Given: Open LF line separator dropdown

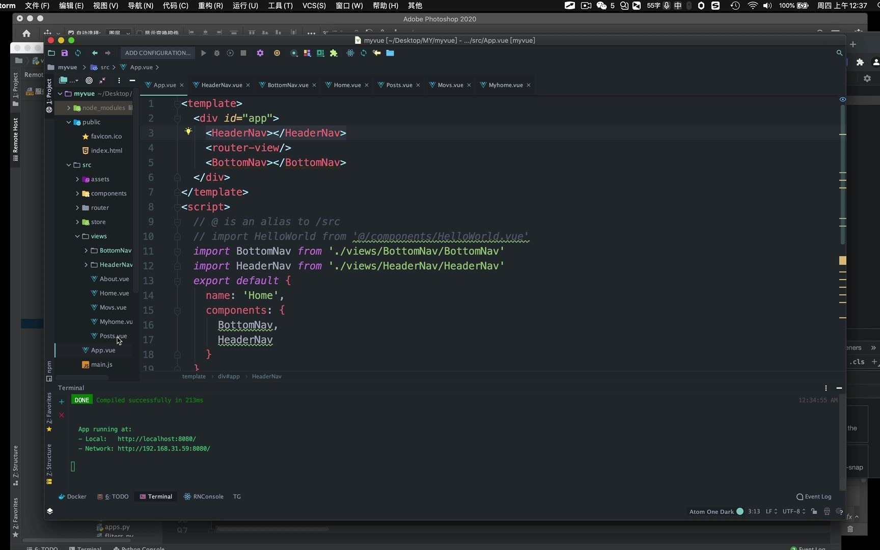Looking at the screenshot, I should [x=771, y=511].
